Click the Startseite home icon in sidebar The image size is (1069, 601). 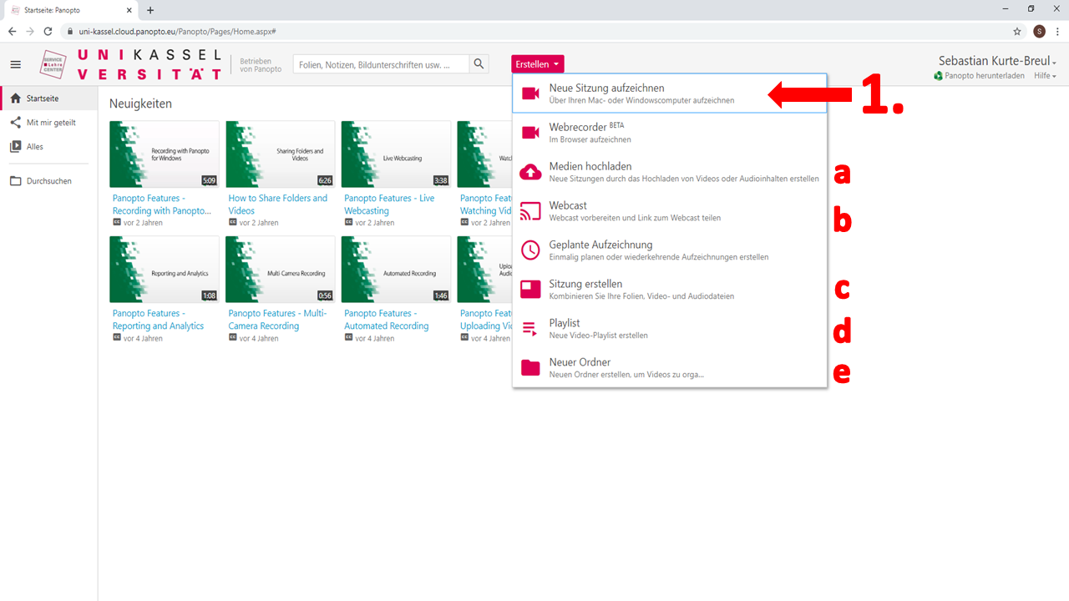(x=15, y=98)
